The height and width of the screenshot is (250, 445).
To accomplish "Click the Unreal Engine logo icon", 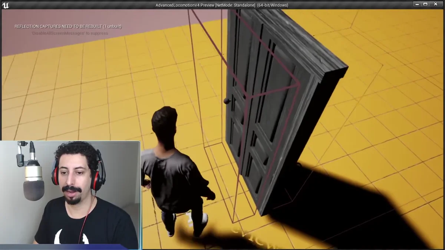I will coord(5,5).
